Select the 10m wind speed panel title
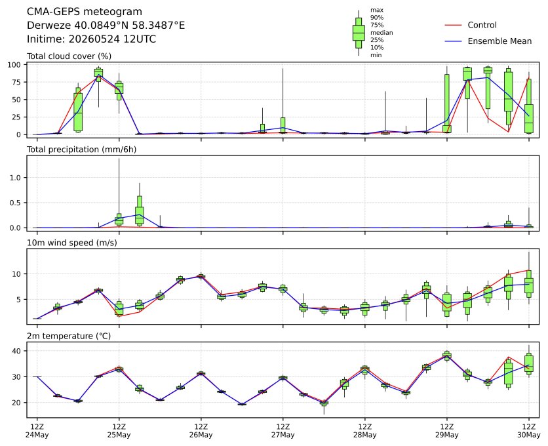This screenshot has width=548, height=446. pyautogui.click(x=72, y=243)
